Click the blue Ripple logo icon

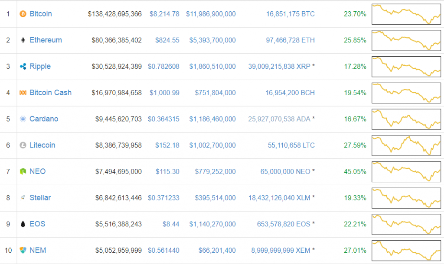coord(23,66)
